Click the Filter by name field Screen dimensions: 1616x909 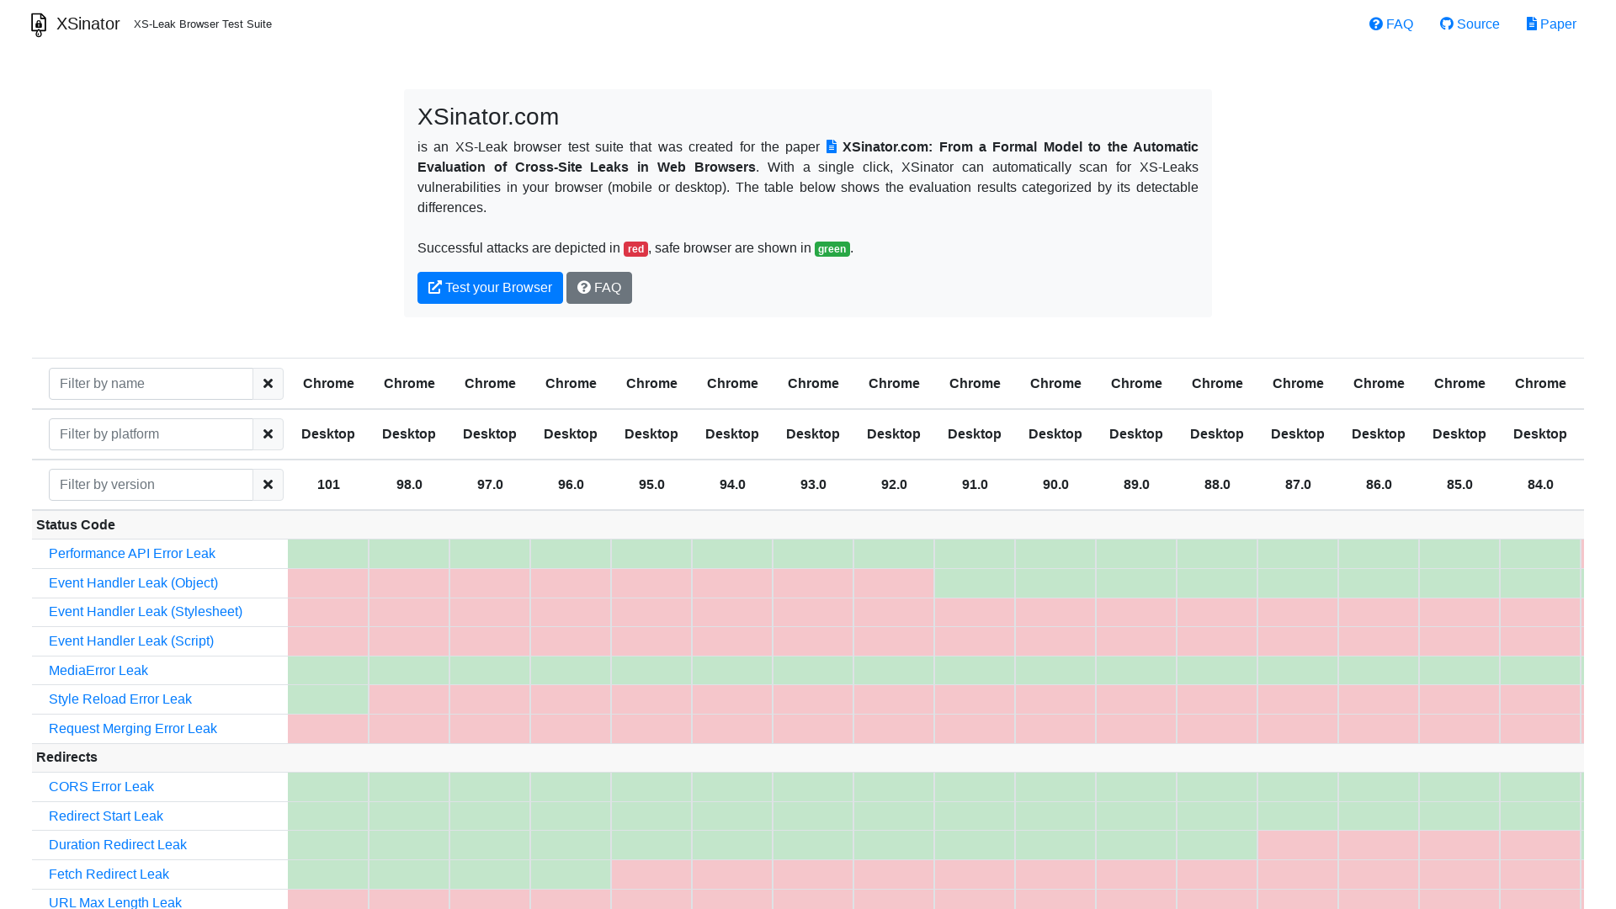pos(151,384)
